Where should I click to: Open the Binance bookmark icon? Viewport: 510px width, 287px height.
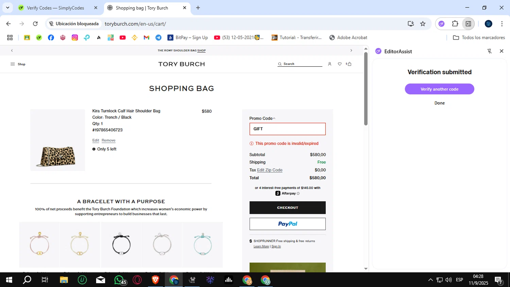pos(135,37)
